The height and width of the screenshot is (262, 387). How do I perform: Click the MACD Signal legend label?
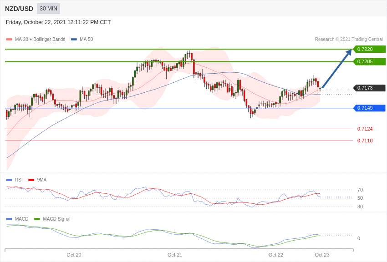[56, 219]
